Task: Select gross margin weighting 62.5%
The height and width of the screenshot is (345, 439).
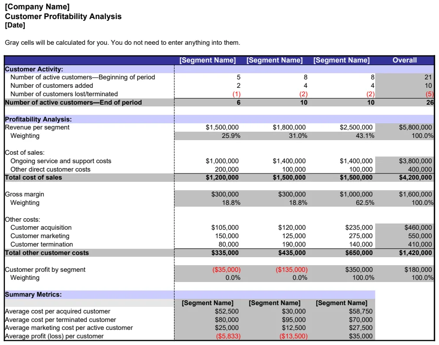Action: 365,203
